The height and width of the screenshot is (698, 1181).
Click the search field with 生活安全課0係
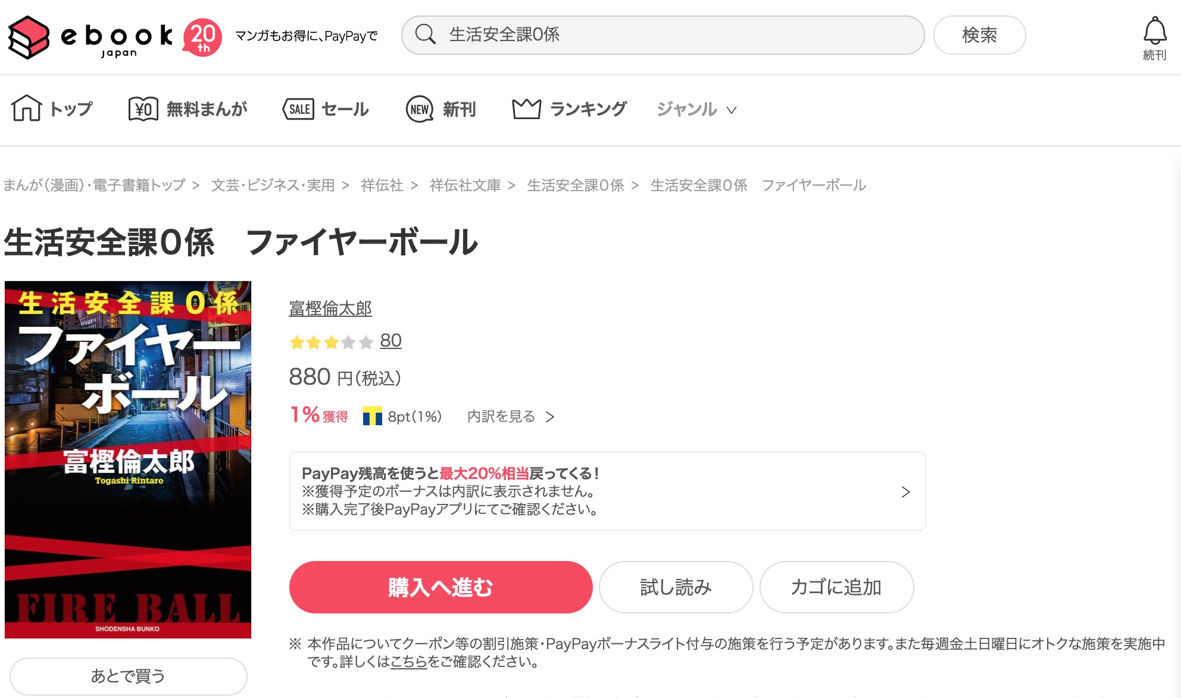click(x=663, y=35)
